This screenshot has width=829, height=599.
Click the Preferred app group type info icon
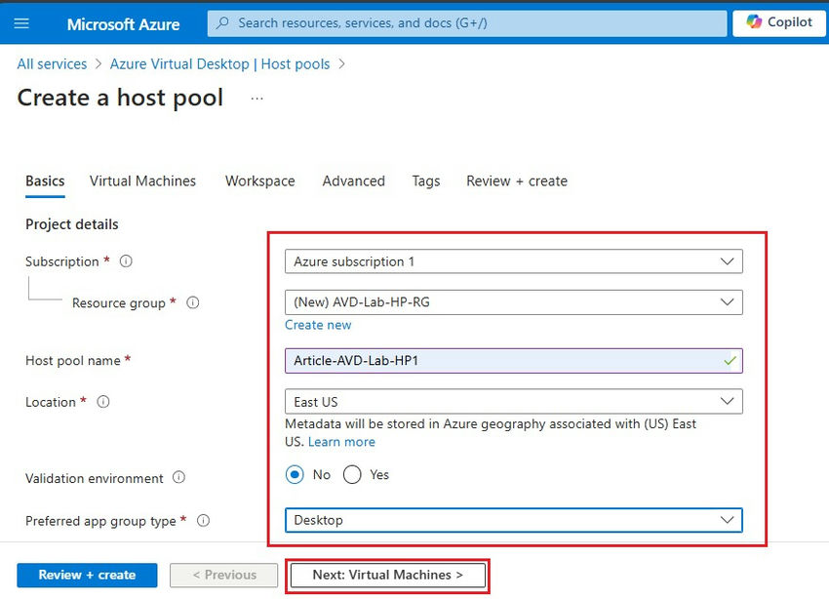click(202, 520)
